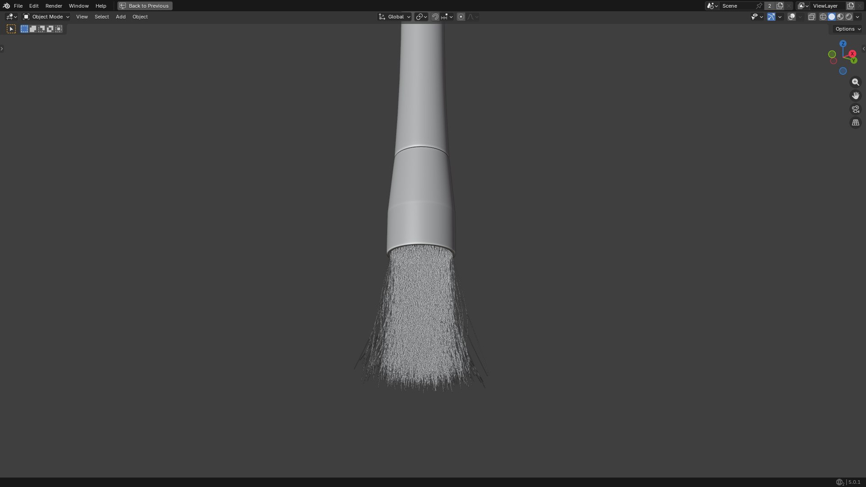Screen dimensions: 866x487
Task: Open the shading options popover arrow
Action: click(857, 17)
